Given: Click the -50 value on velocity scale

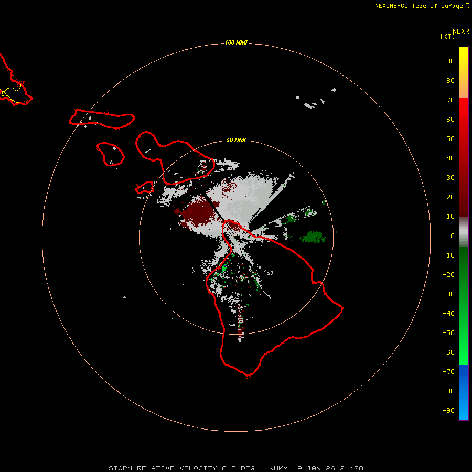Looking at the screenshot, I should click(448, 333).
